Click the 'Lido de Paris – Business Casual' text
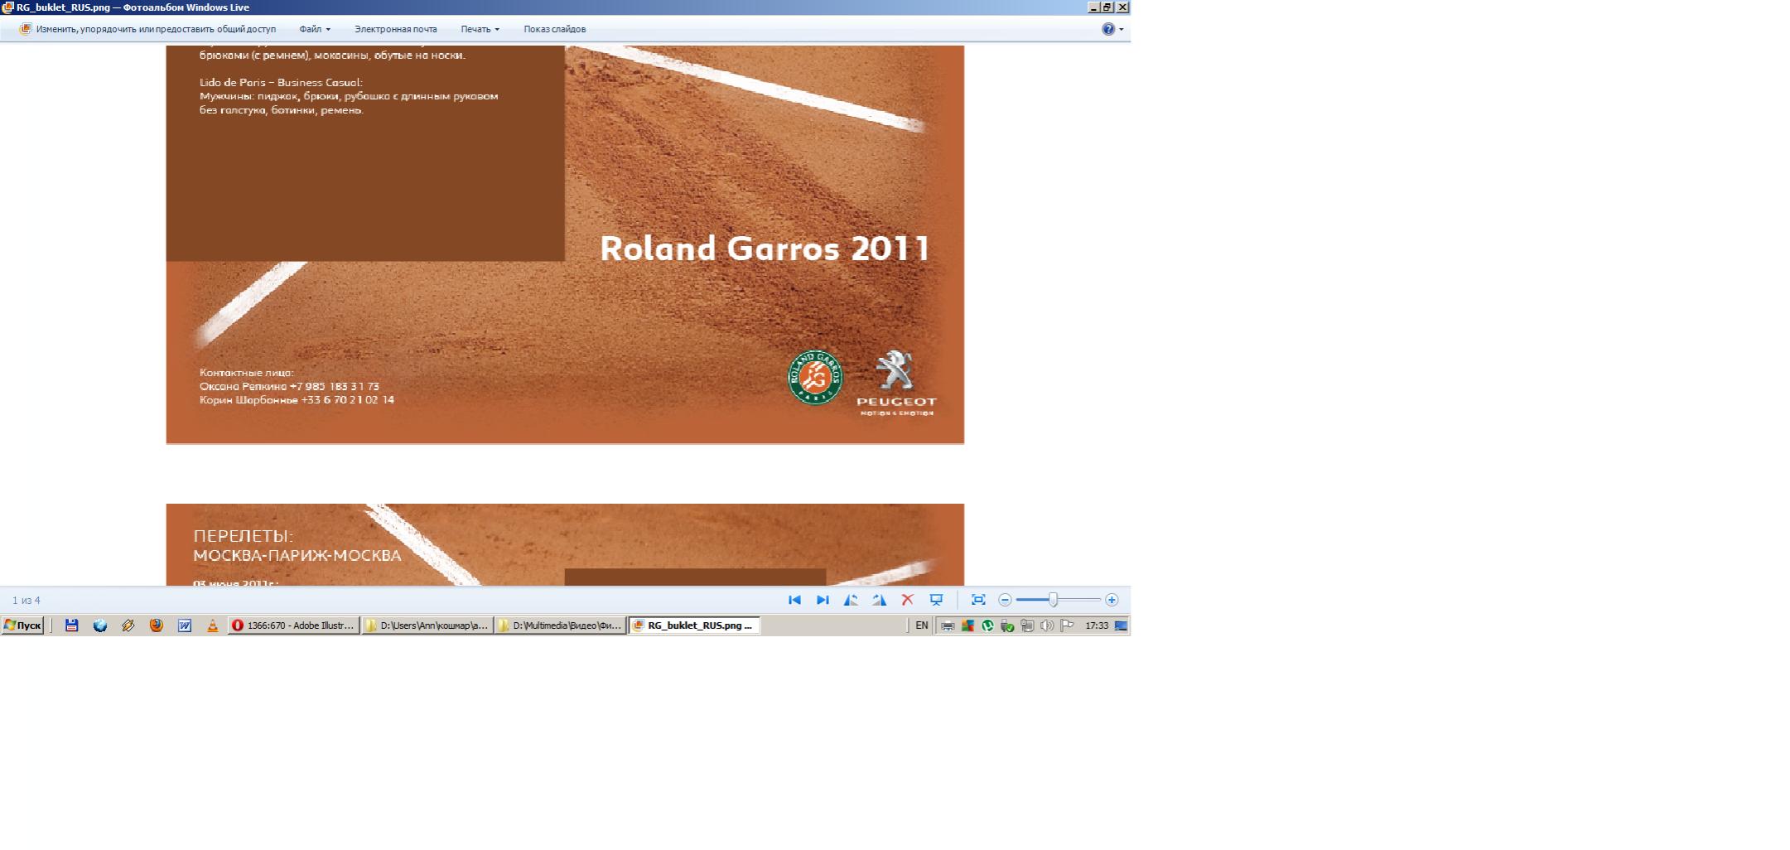 coord(281,82)
